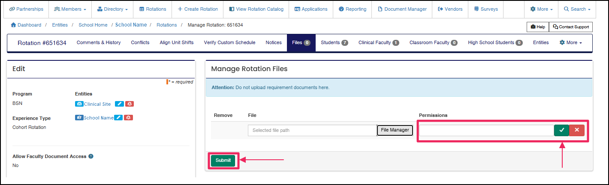Open the Rotations nav item
The width and height of the screenshot is (609, 185).
(x=153, y=9)
